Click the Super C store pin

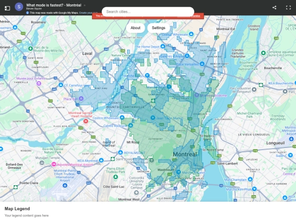pyautogui.click(x=291, y=156)
